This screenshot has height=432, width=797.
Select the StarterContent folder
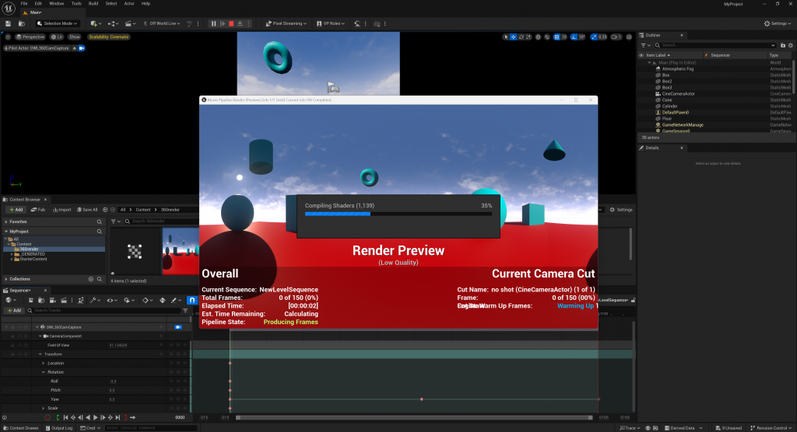pos(33,259)
